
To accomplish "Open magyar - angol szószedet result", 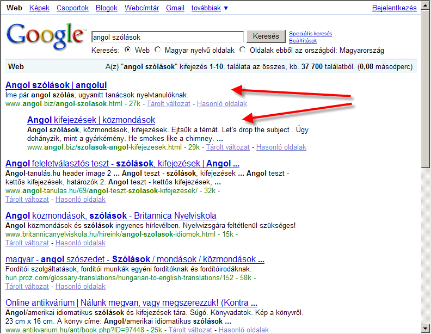I will click(x=135, y=259).
